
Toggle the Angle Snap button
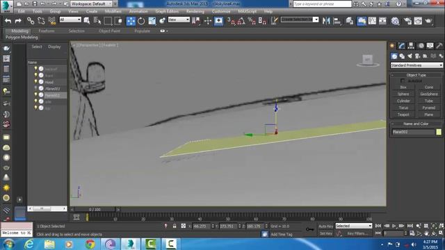coord(241,21)
